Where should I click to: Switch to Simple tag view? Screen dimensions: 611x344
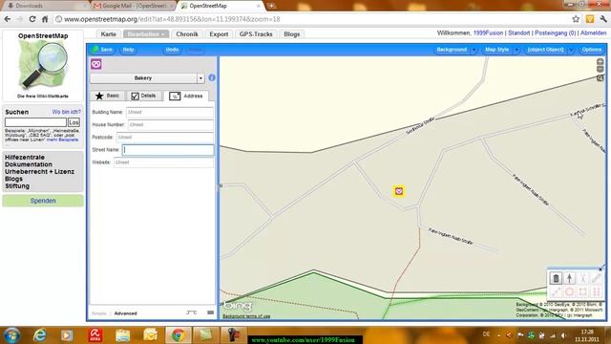coord(98,313)
